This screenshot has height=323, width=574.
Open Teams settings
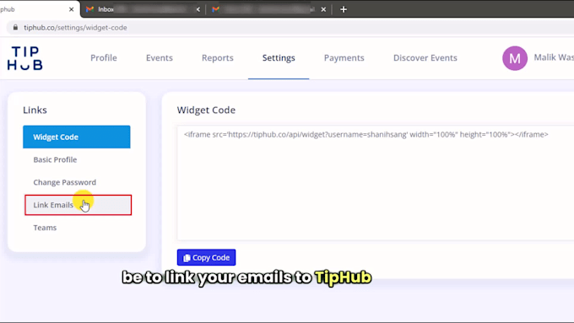coord(45,228)
